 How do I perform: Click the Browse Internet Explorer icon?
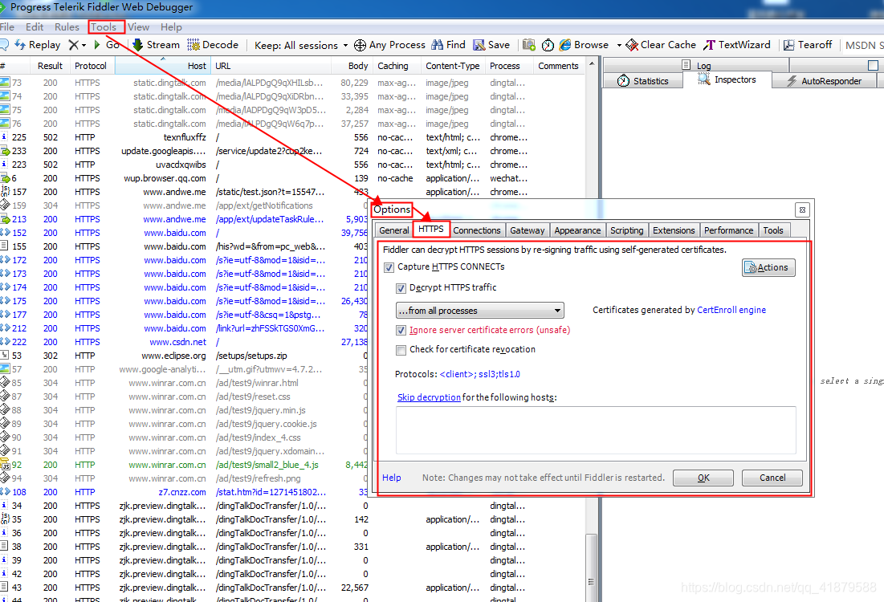click(x=565, y=45)
